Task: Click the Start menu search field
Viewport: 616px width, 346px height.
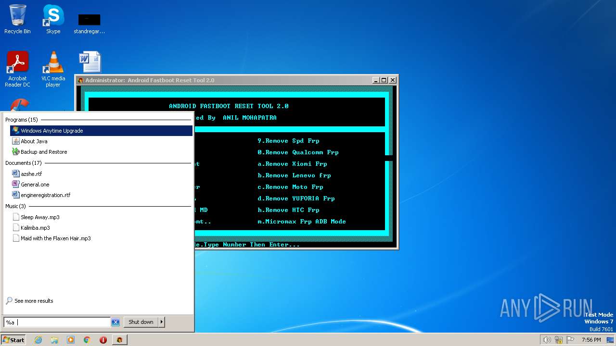Action: click(x=57, y=322)
